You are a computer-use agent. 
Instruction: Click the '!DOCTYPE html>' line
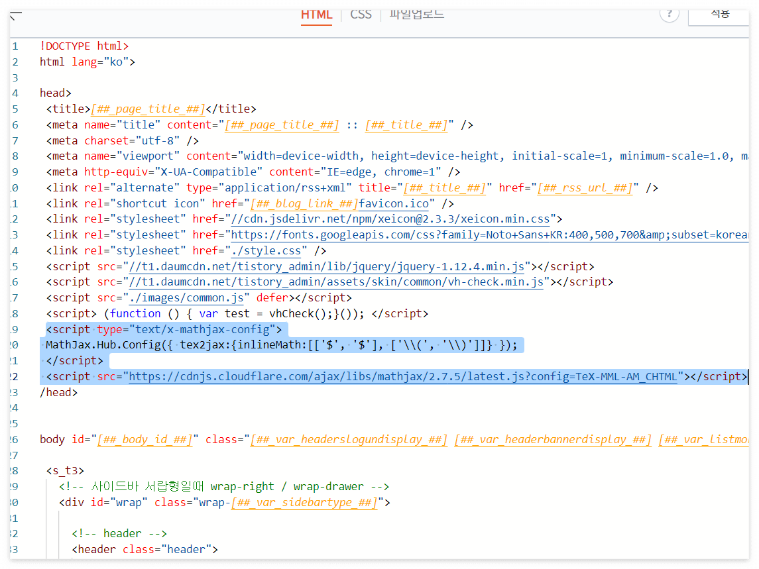pyautogui.click(x=84, y=46)
